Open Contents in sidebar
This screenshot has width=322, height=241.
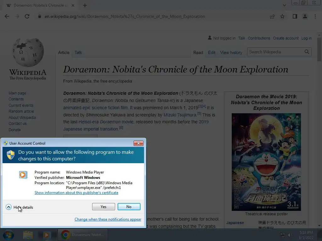pos(16,99)
